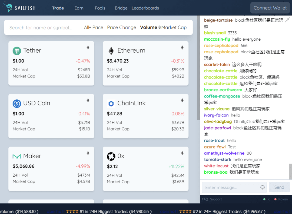292x214 pixels.
Task: Click chat username moccasin-fly
Action: 217,39
